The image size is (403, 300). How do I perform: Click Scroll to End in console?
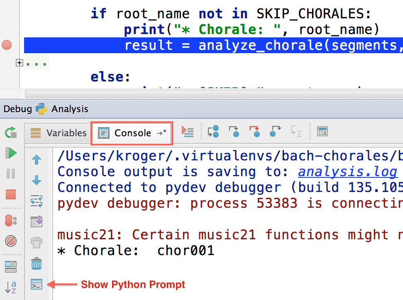point(37,222)
